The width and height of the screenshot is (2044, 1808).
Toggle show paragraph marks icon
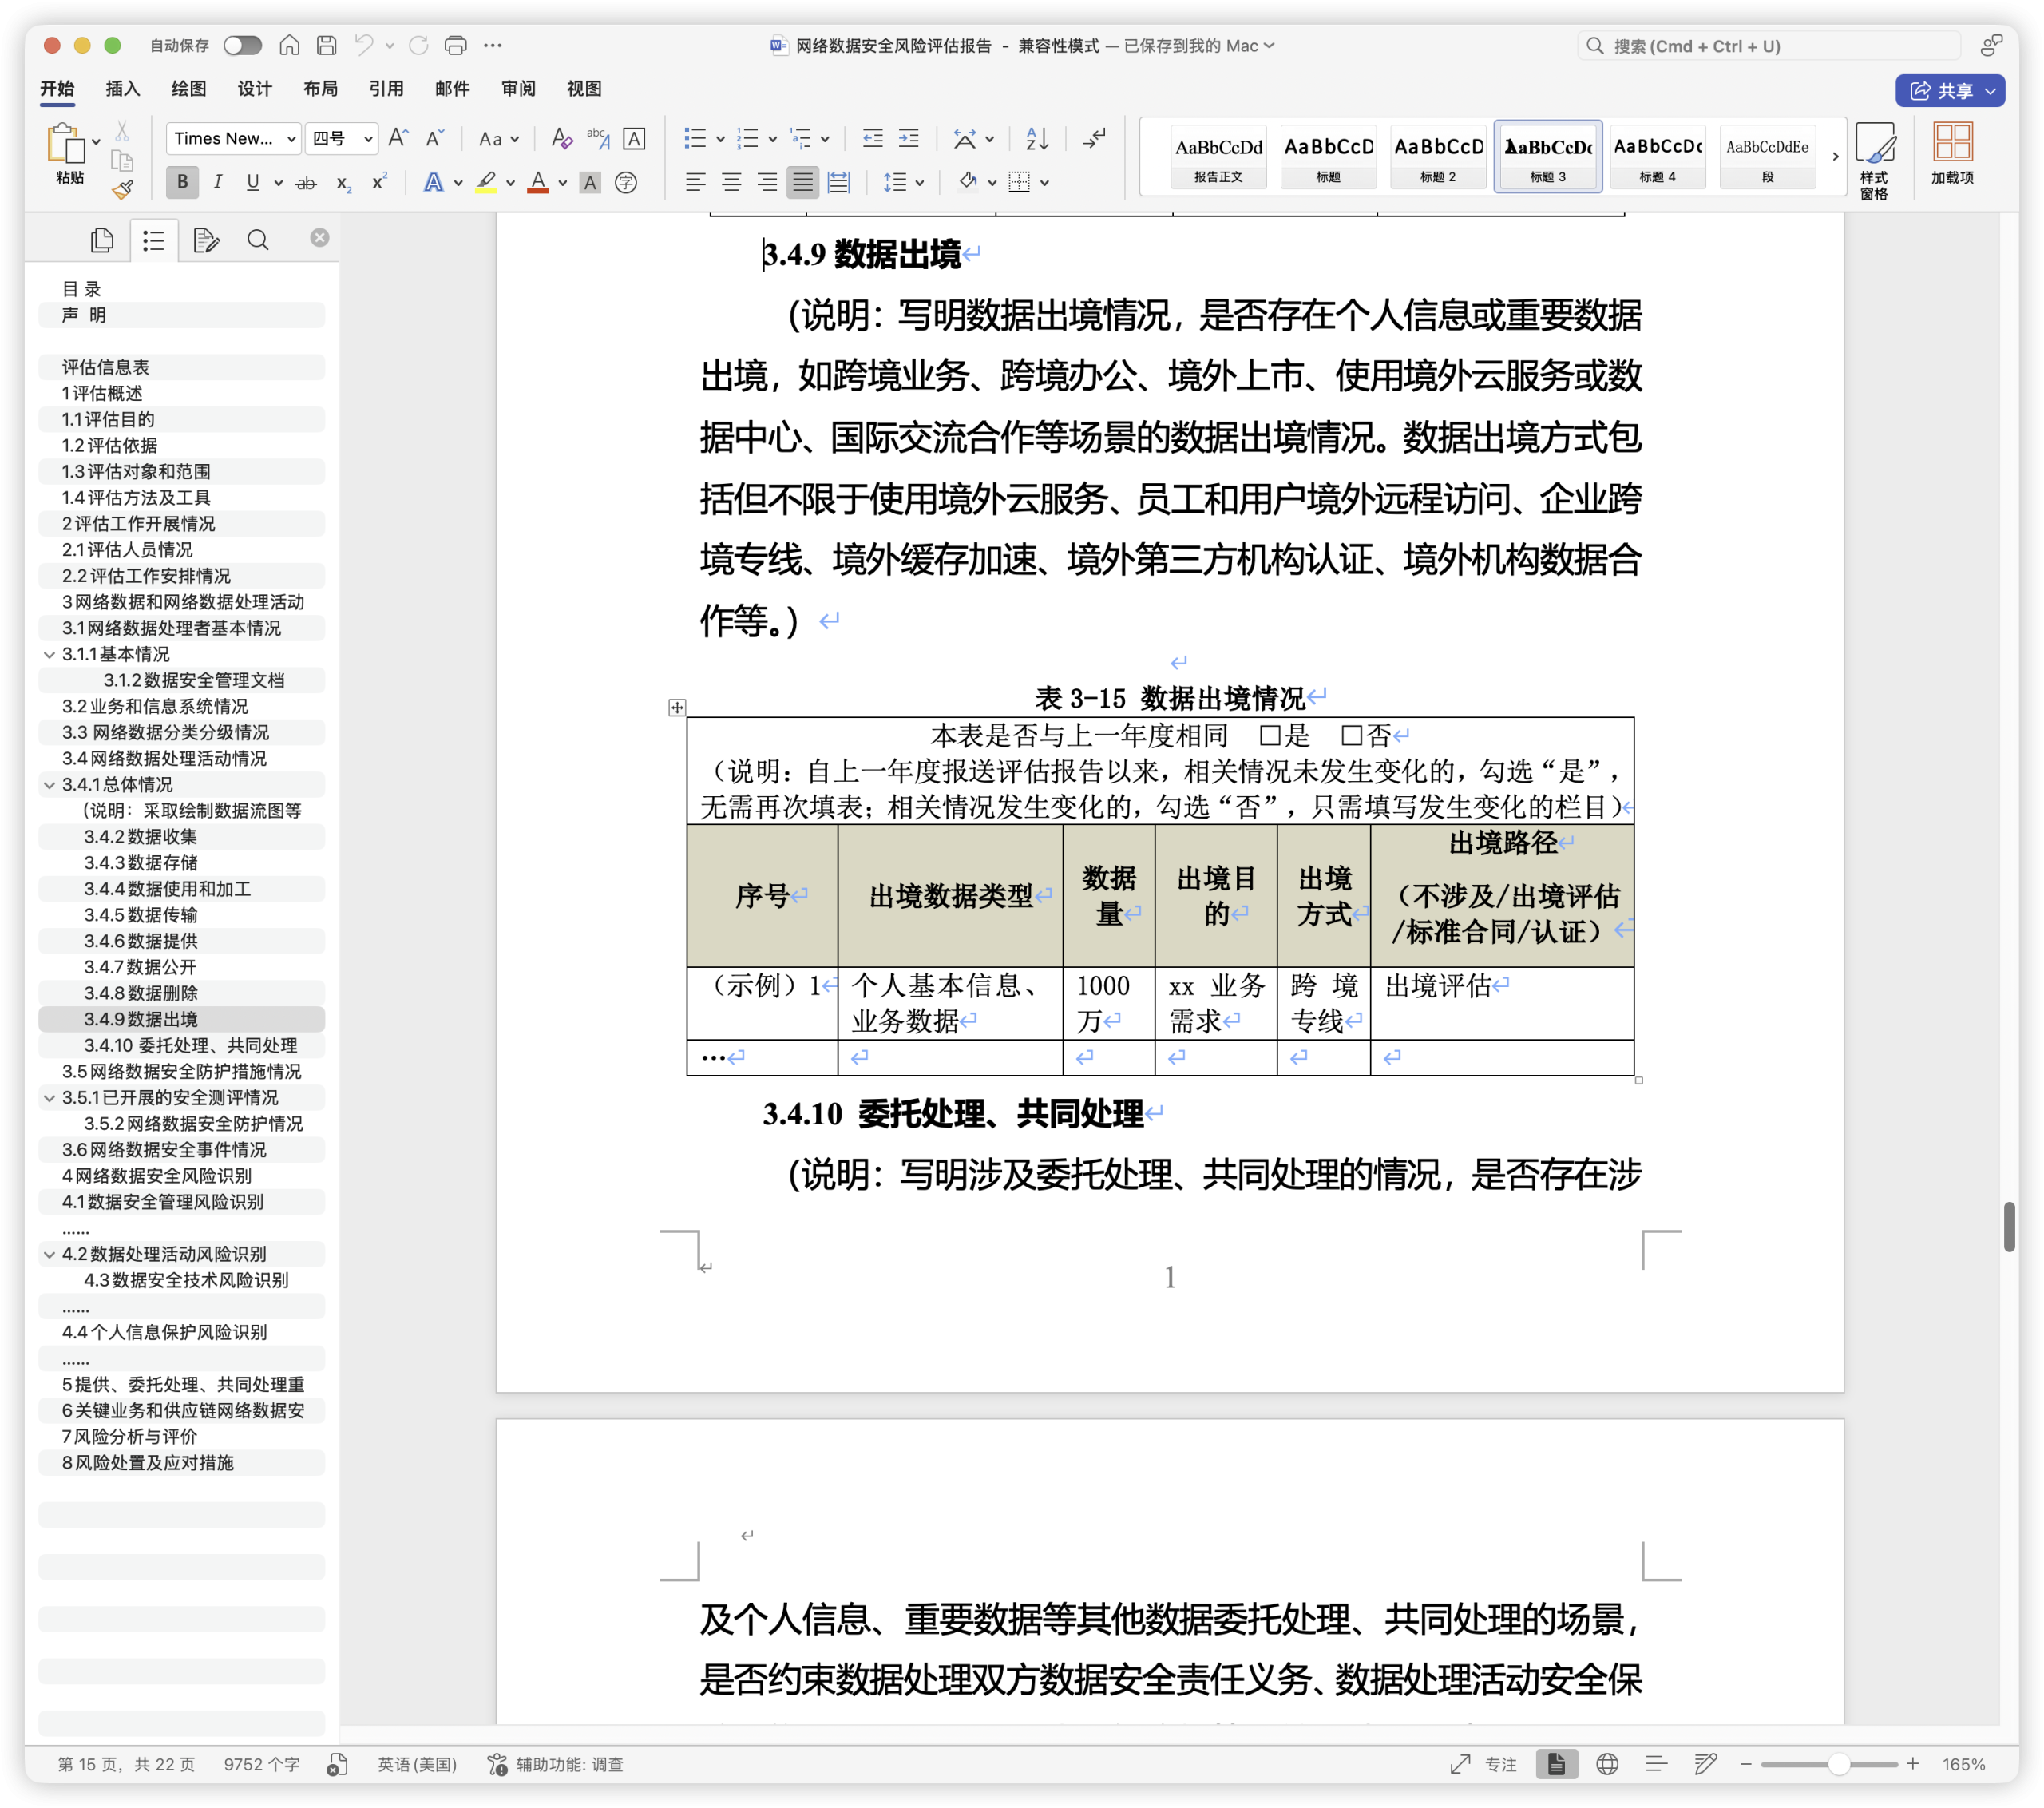1094,139
